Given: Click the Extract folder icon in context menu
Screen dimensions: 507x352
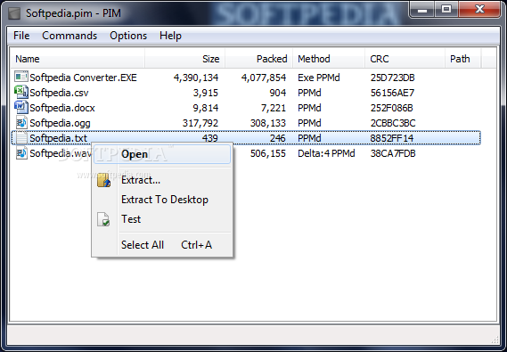Looking at the screenshot, I should (x=103, y=180).
